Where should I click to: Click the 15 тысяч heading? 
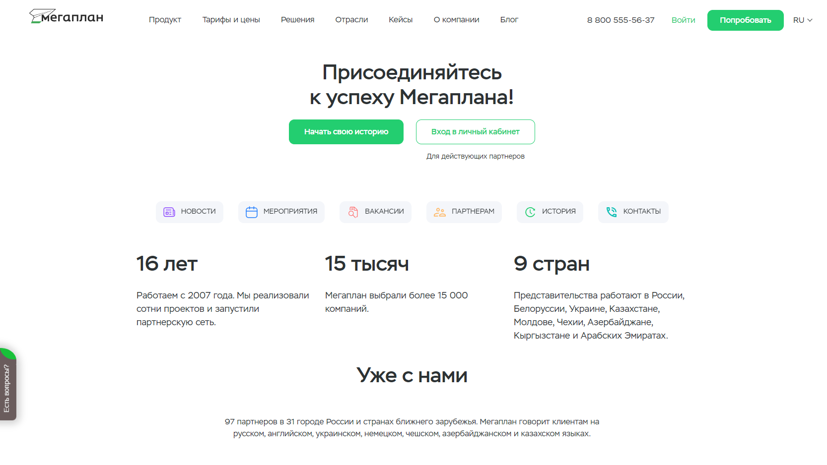tap(367, 264)
